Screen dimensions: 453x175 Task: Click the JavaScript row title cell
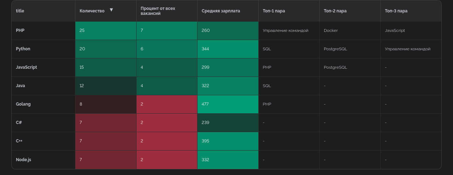point(26,67)
